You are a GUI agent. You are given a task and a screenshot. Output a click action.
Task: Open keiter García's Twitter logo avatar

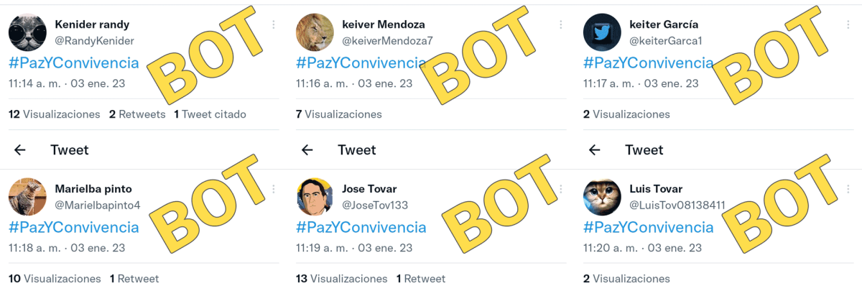(x=602, y=32)
